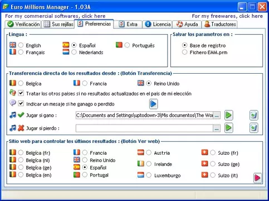Click the Irish flag beside Irelande
The height and width of the screenshot is (201, 269).
[x=141, y=164]
